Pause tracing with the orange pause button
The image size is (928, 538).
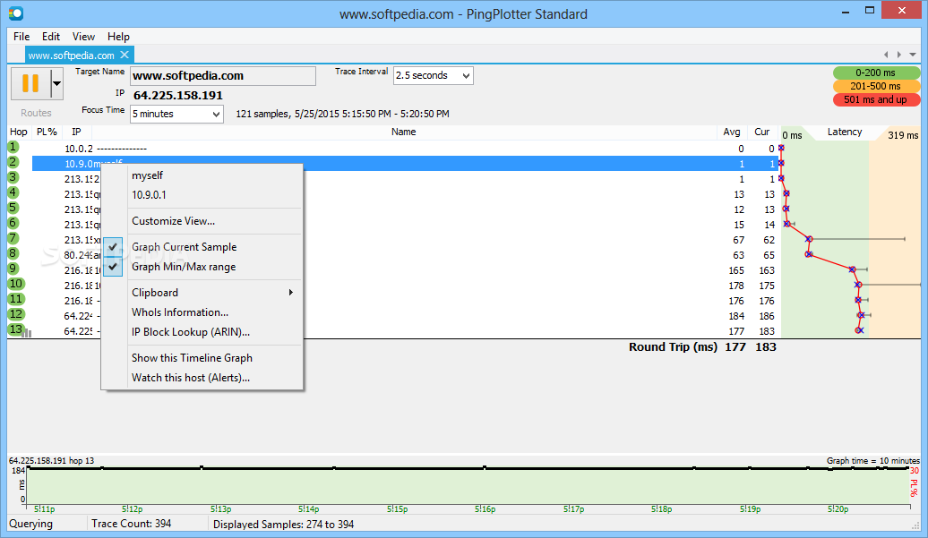30,83
